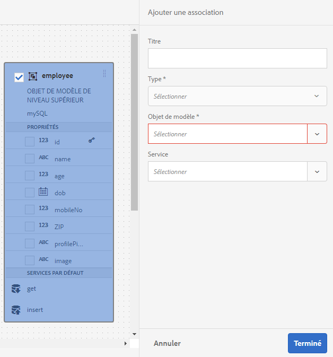Click the horizontal scroll right arrow

[126, 343]
